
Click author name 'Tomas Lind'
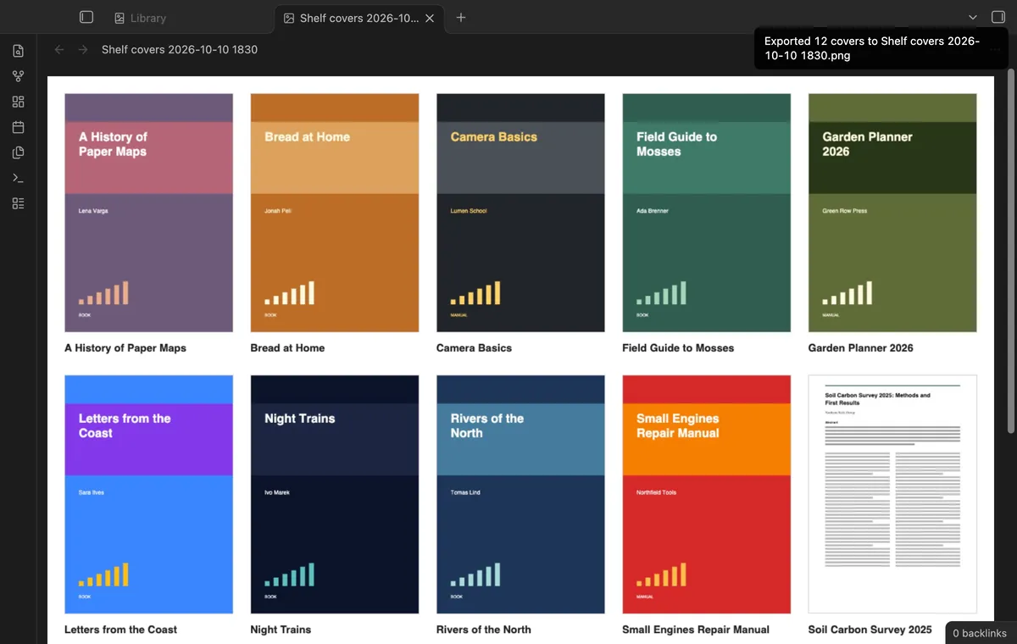pyautogui.click(x=465, y=492)
